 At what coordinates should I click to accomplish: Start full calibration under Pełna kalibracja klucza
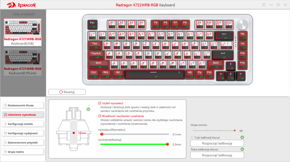click(217, 155)
